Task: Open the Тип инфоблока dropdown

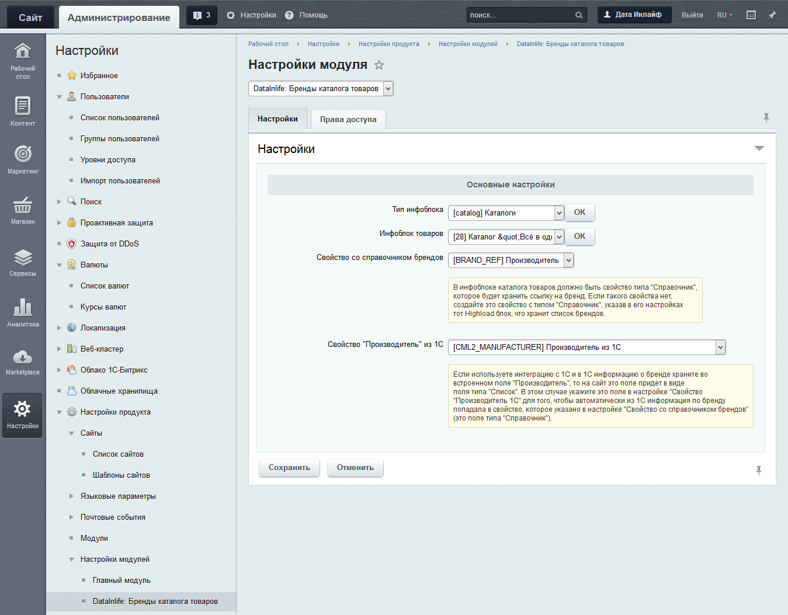Action: click(x=506, y=213)
